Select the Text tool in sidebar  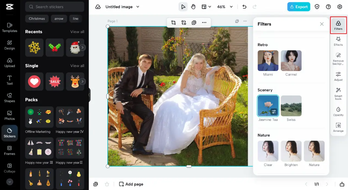pos(9,80)
